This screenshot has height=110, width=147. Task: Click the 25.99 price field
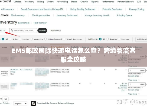[137, 57]
